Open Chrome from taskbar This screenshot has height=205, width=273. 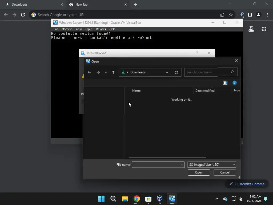point(137,199)
